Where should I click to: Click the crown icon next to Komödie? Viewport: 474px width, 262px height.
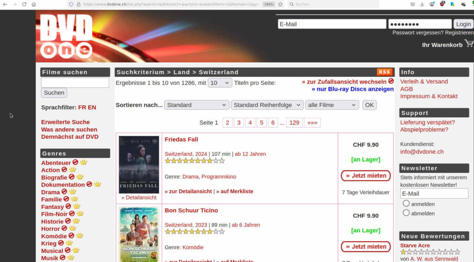pyautogui.click(x=80, y=236)
